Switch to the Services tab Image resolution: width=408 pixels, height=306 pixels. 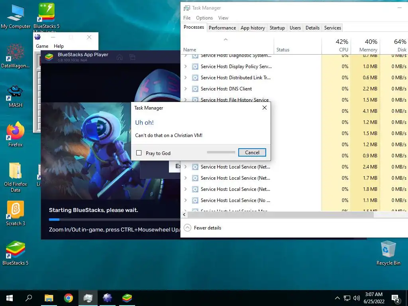click(x=333, y=28)
